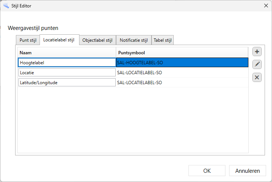Click the Annuleren button
This screenshot has width=272, height=182.
point(247,171)
